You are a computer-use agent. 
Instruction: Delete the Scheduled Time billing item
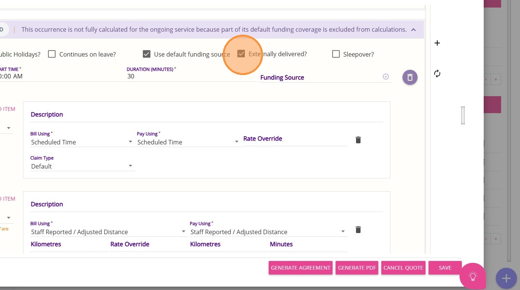pyautogui.click(x=358, y=140)
